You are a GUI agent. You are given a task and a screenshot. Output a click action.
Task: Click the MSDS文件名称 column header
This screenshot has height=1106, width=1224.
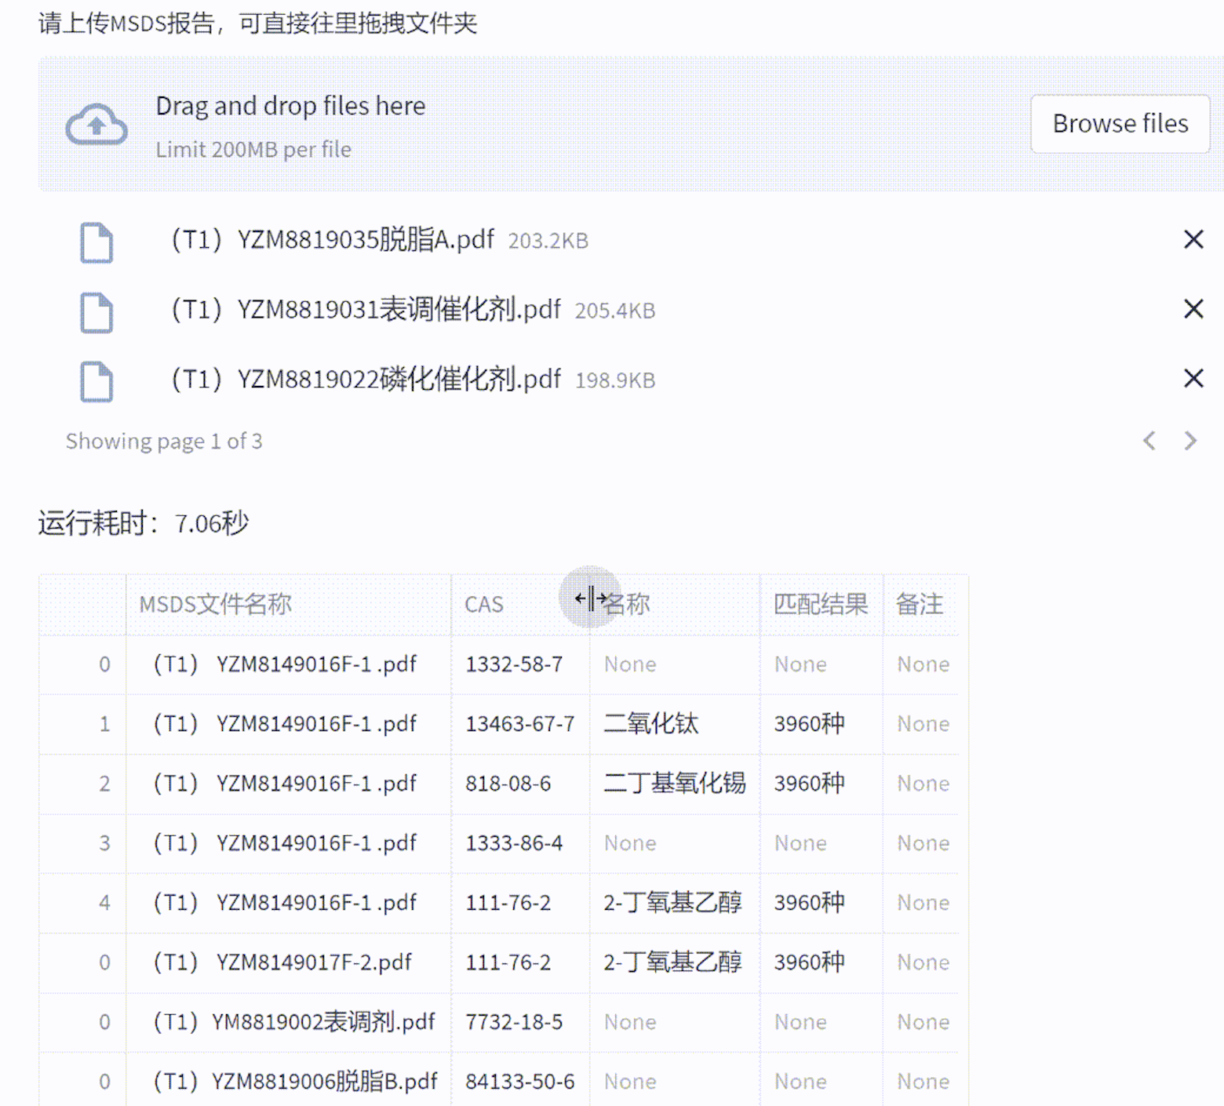click(x=215, y=605)
